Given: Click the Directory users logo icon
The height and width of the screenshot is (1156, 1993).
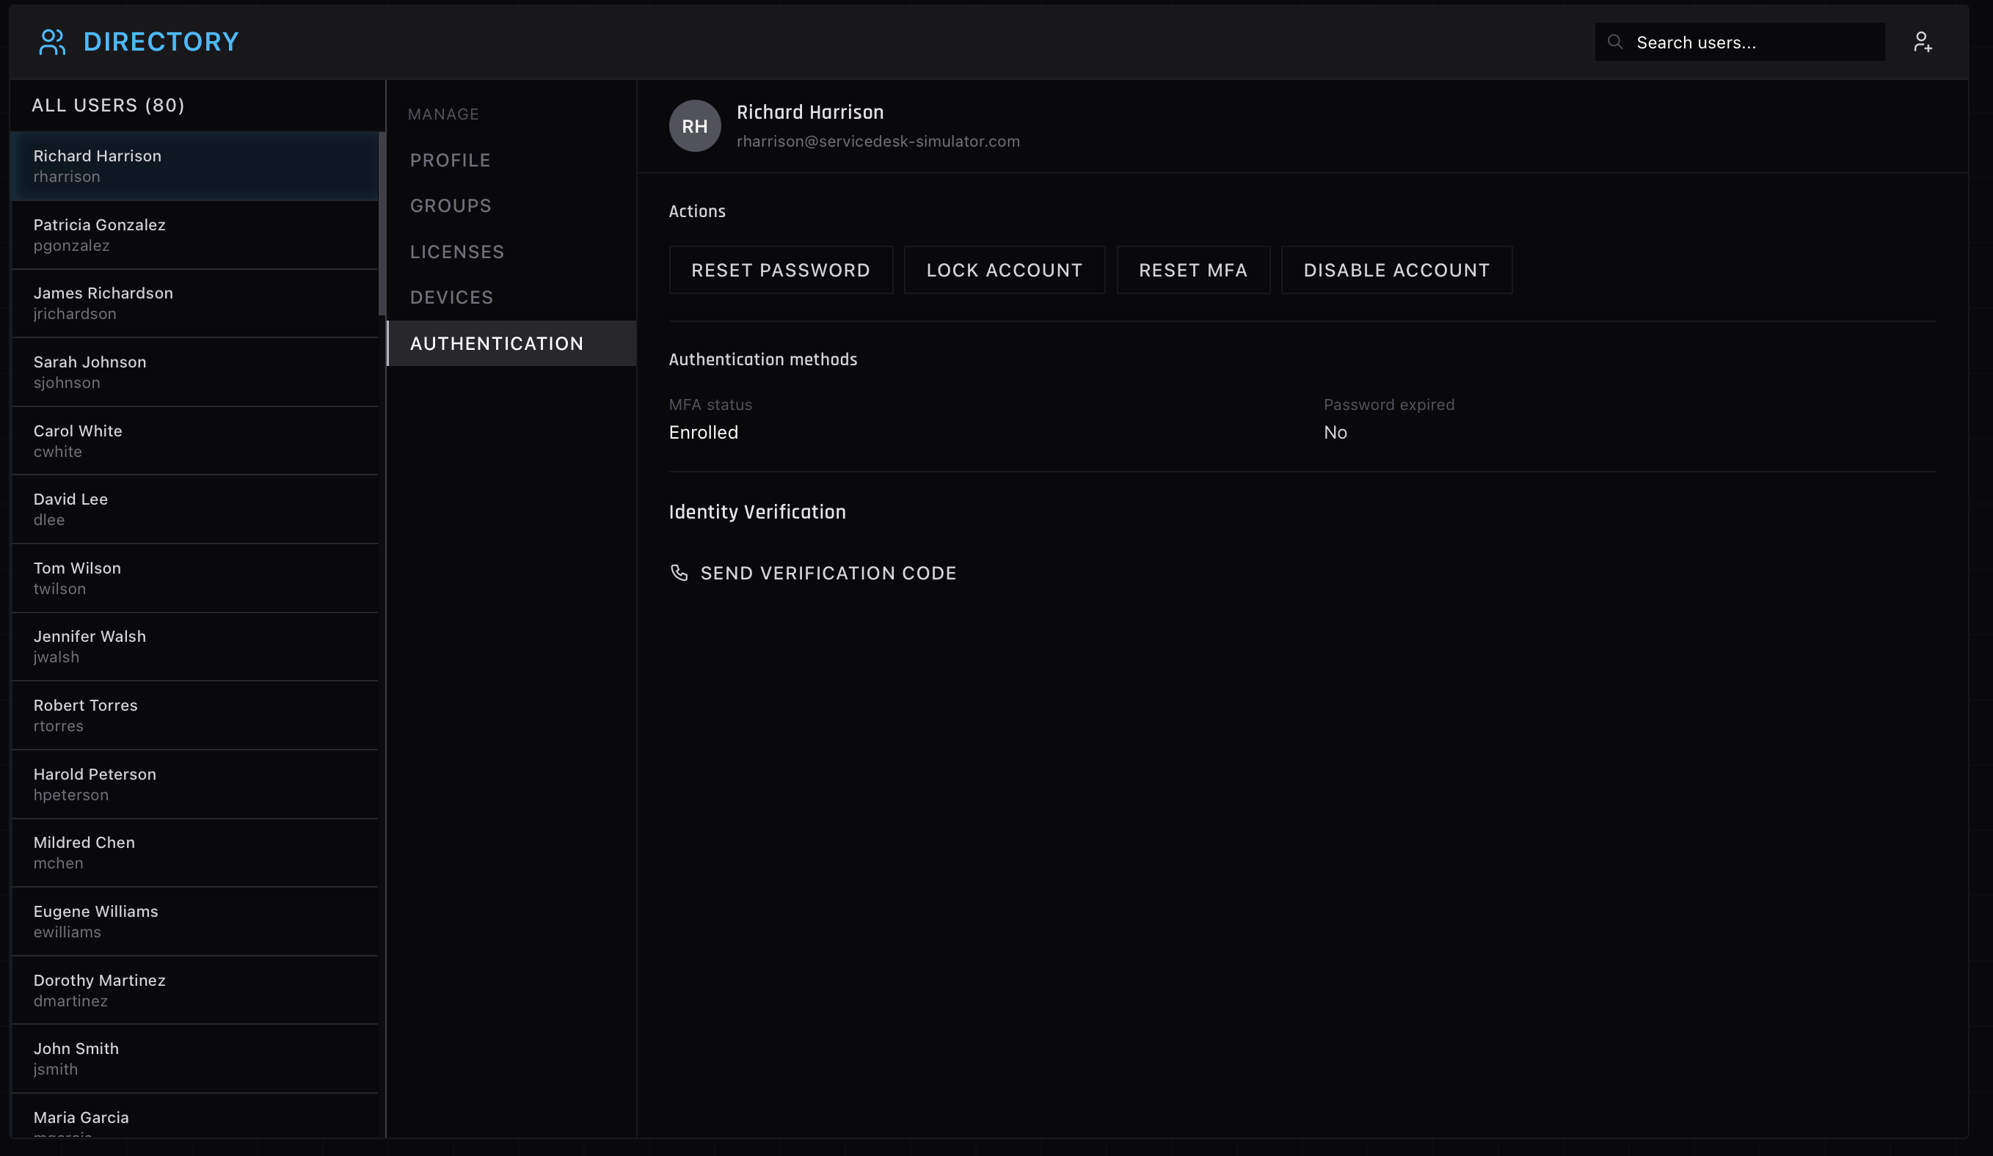Looking at the screenshot, I should tap(52, 42).
